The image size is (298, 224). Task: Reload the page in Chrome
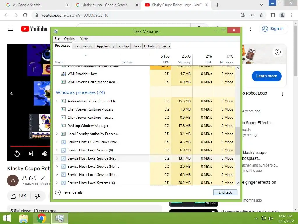(x=25, y=15)
